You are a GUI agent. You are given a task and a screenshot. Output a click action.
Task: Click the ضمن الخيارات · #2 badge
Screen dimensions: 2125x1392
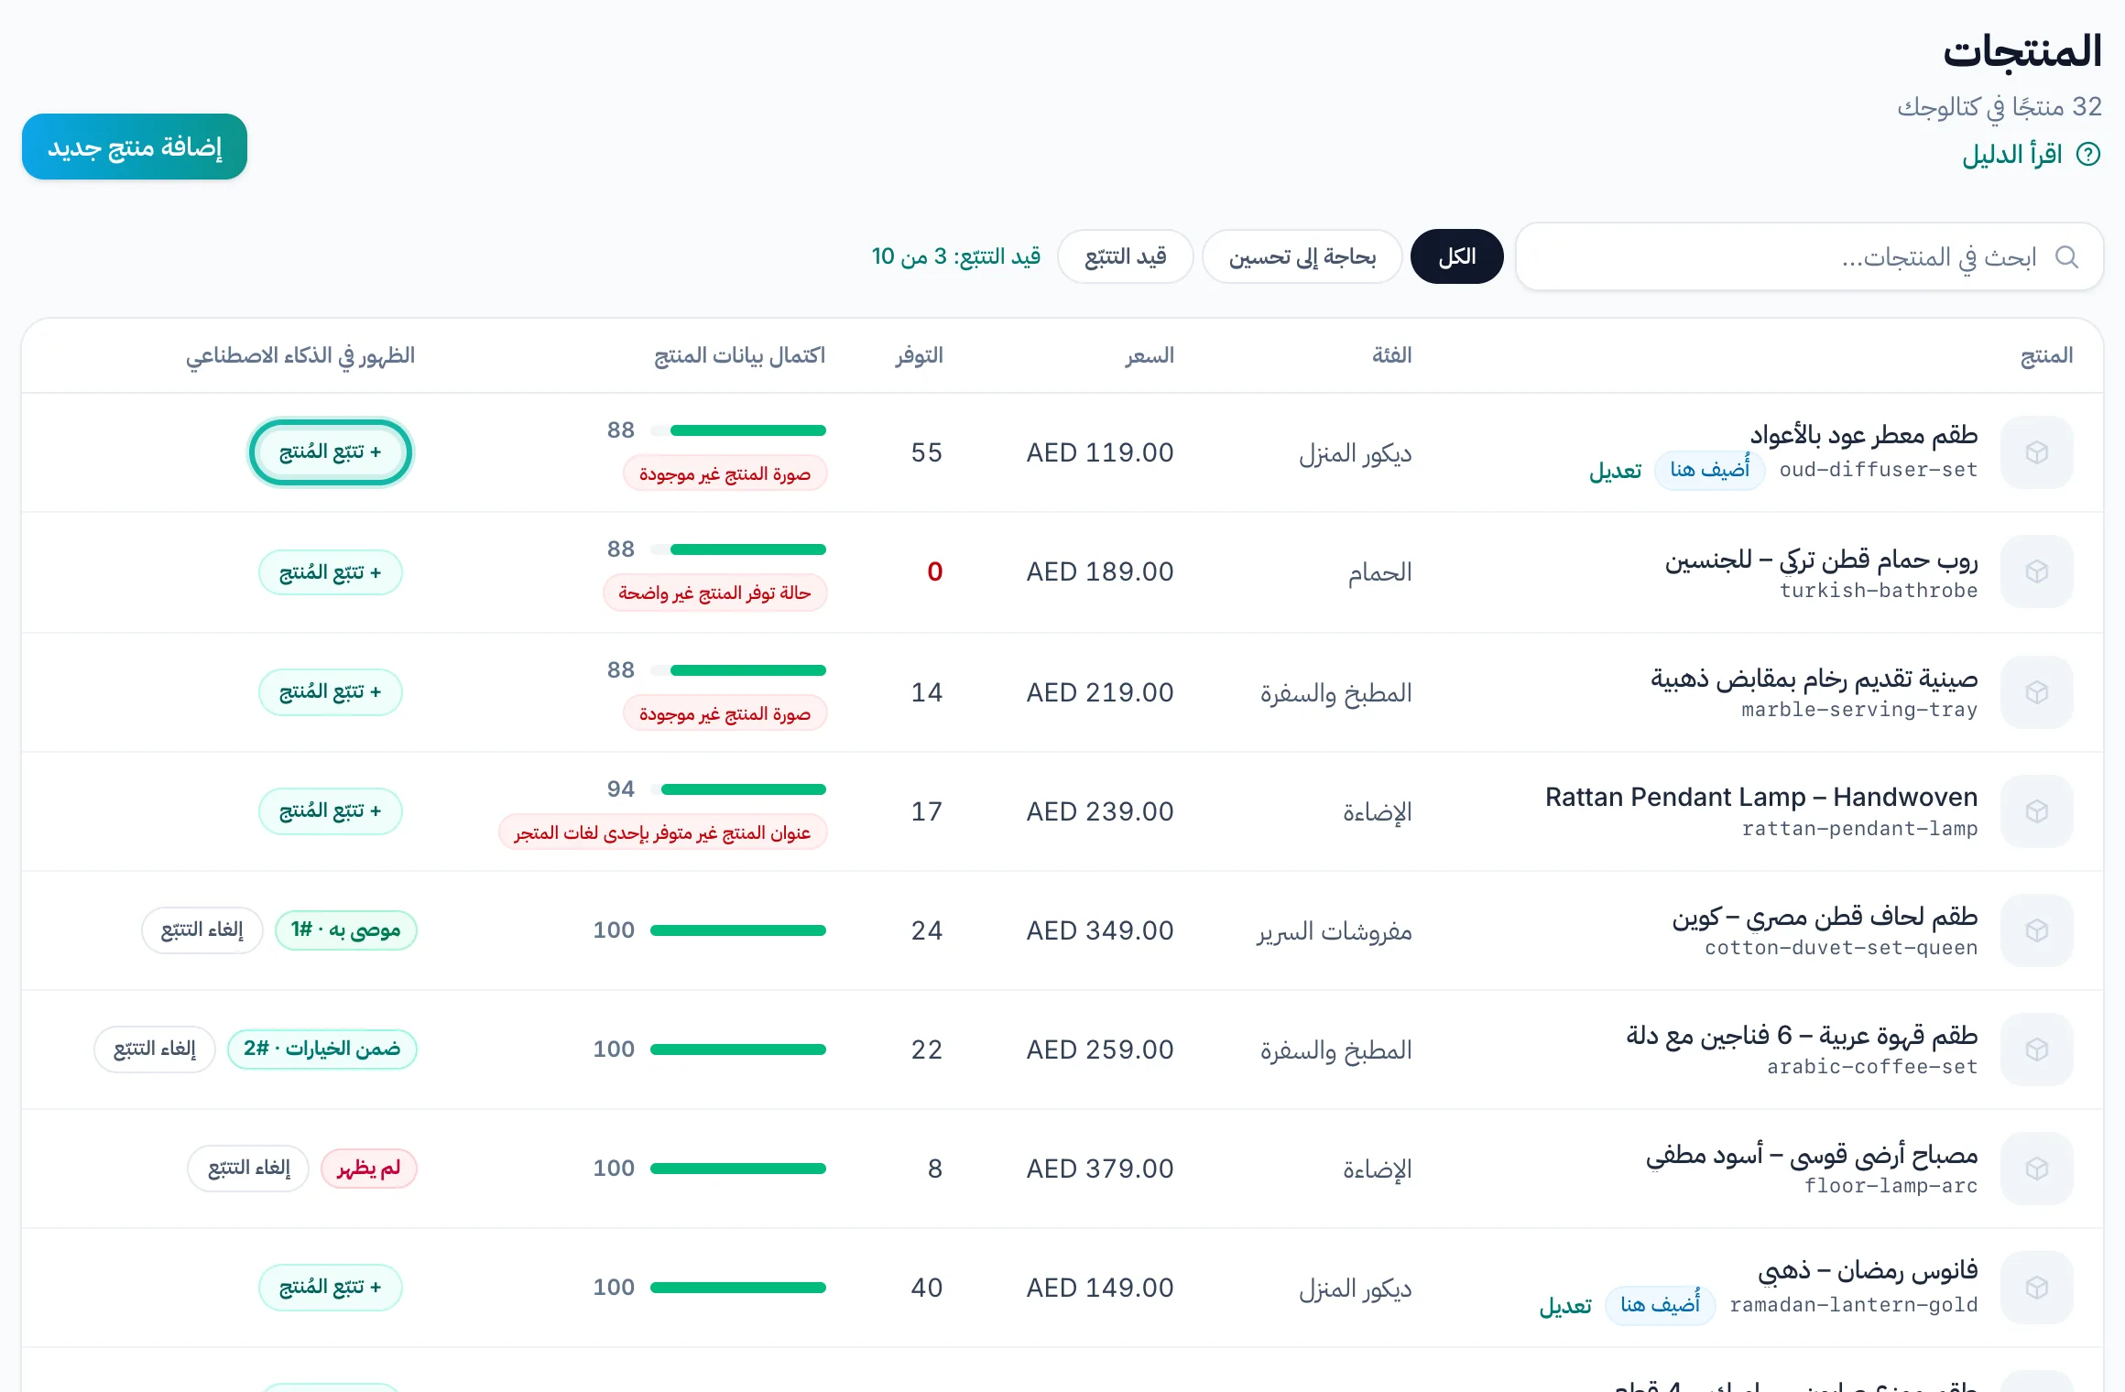(321, 1049)
